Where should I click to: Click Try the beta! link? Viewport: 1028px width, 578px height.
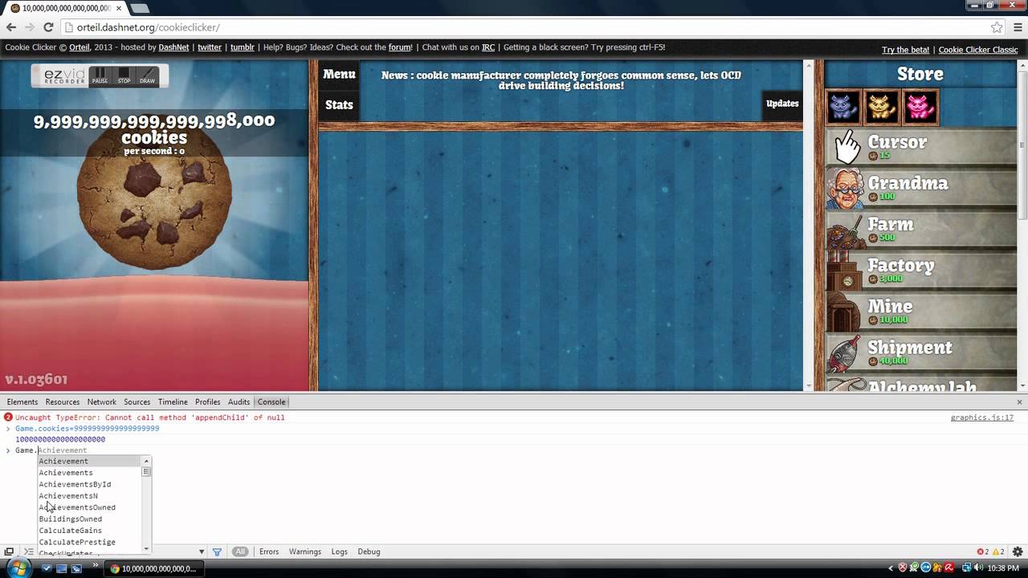906,50
